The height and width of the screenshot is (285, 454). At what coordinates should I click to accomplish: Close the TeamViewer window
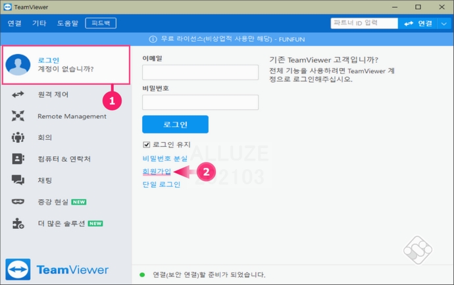pos(442,7)
